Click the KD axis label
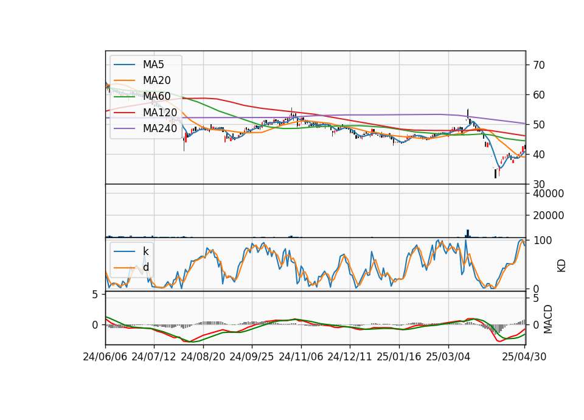584x420 pixels. point(561,266)
